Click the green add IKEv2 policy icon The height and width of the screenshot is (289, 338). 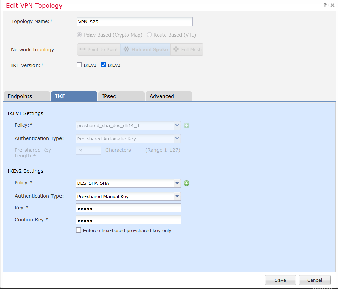pyautogui.click(x=187, y=183)
